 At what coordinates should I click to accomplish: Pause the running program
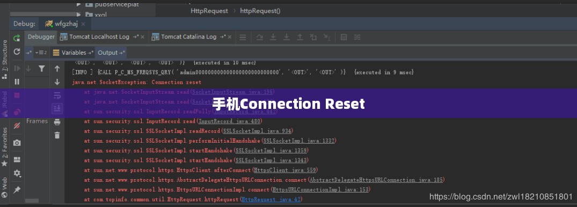(x=17, y=82)
